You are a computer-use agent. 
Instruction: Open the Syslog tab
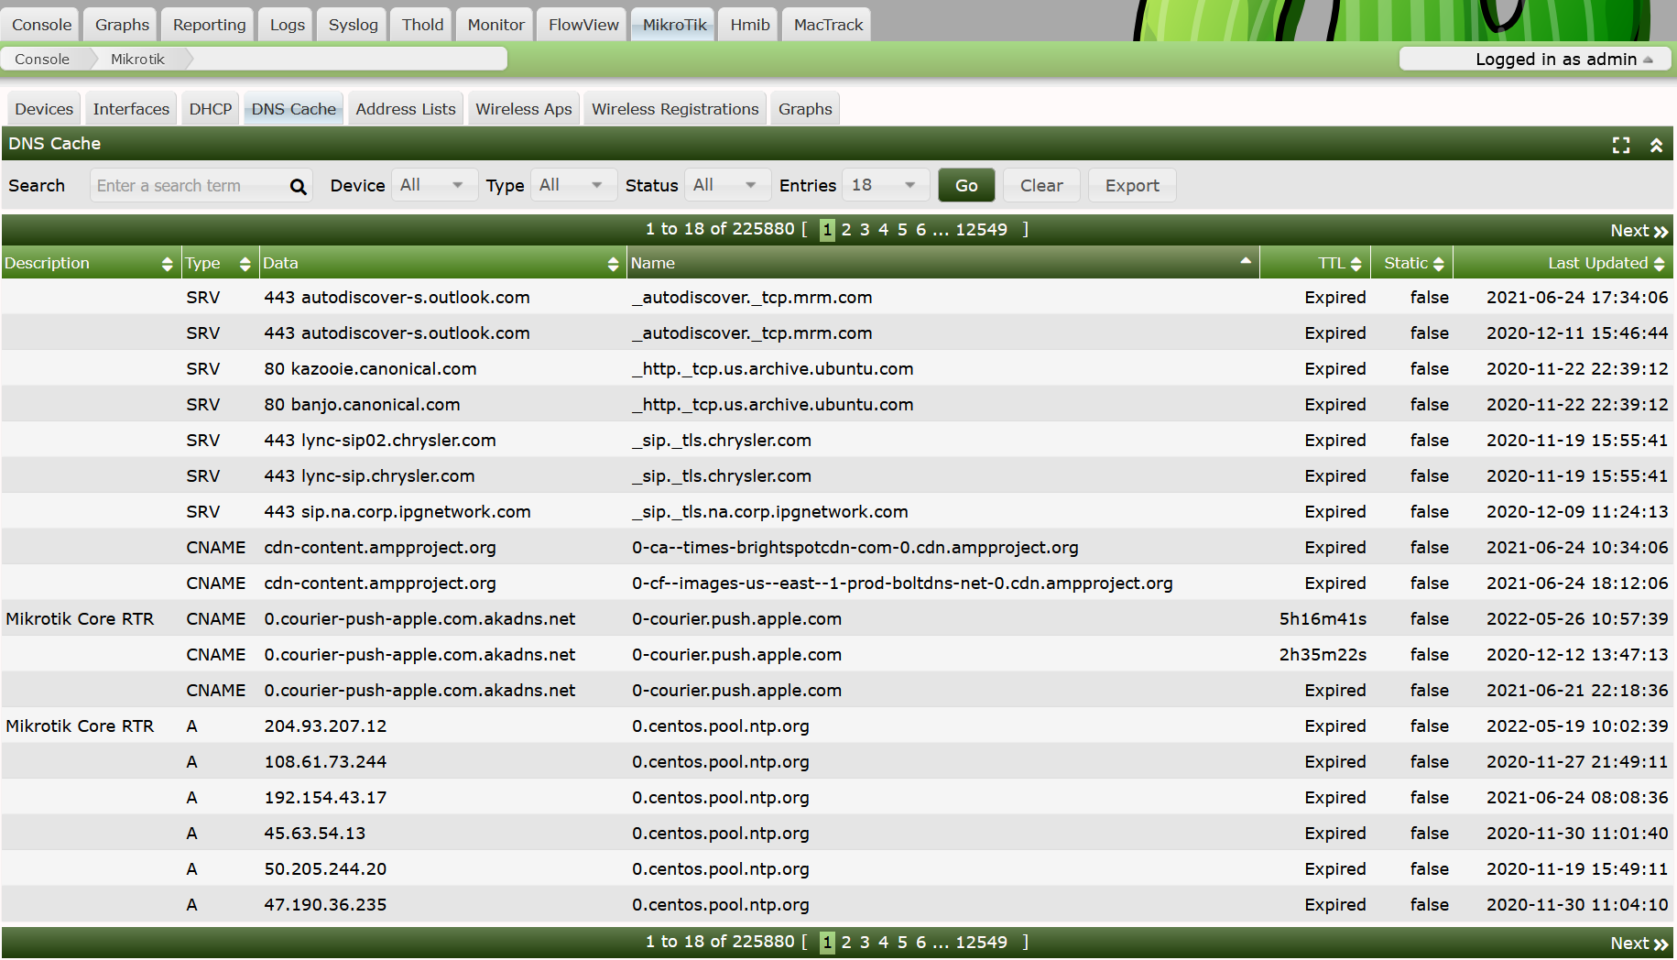[x=353, y=25]
